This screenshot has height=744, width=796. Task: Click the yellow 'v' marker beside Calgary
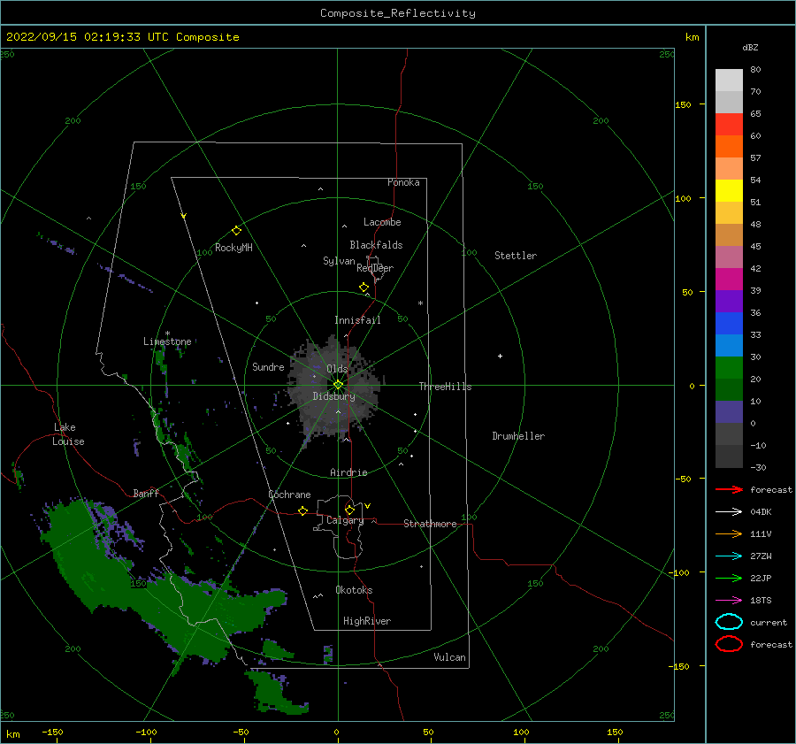pyautogui.click(x=367, y=506)
